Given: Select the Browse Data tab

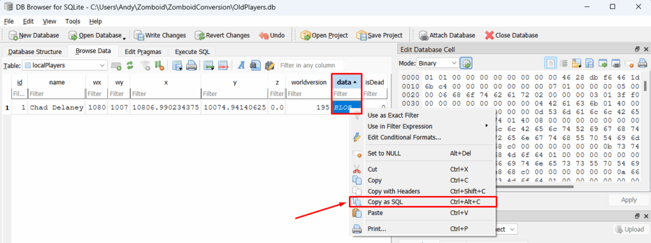Looking at the screenshot, I should pos(93,51).
